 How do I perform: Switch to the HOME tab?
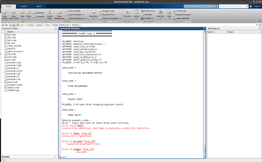[8, 6]
